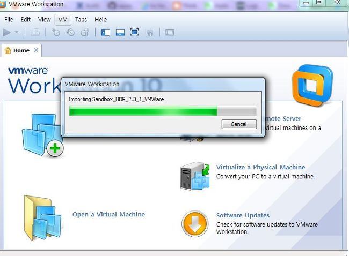The image size is (349, 256).
Task: Open the Snapshot Manager icon
Action: tap(85, 33)
